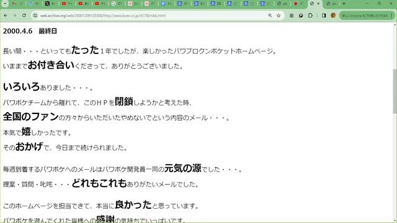The image size is (397, 223).
Task: Click the scrollbar up arrow
Action: pyautogui.click(x=395, y=25)
